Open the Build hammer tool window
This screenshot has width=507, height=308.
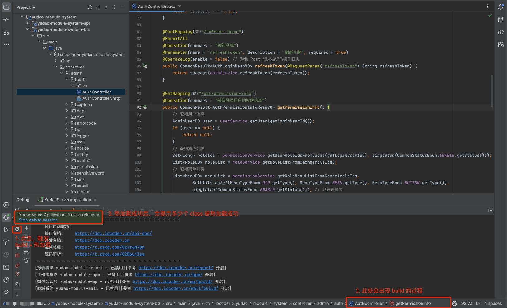coord(6,242)
